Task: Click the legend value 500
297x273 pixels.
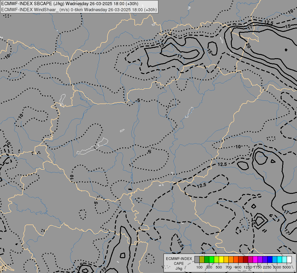Action: [219, 267]
